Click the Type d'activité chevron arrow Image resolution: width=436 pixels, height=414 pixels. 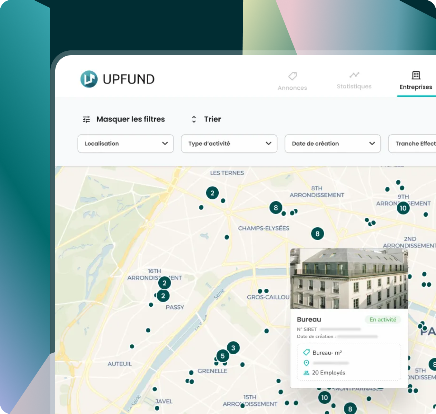268,144
